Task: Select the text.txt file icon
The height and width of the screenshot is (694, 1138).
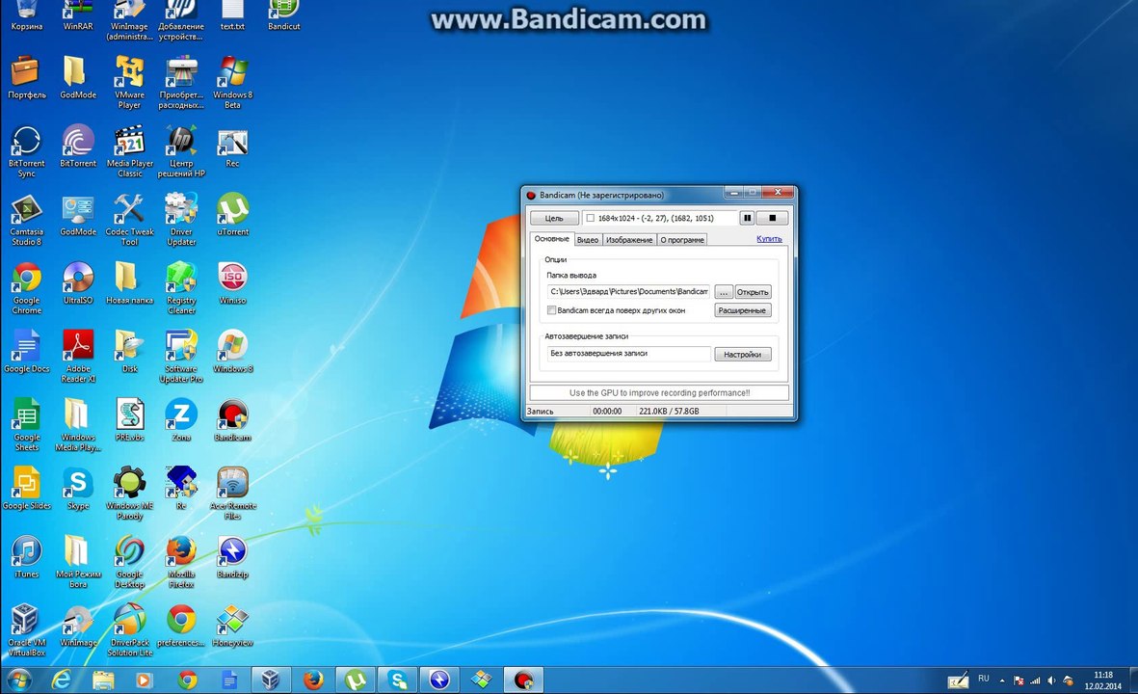Action: [232, 15]
